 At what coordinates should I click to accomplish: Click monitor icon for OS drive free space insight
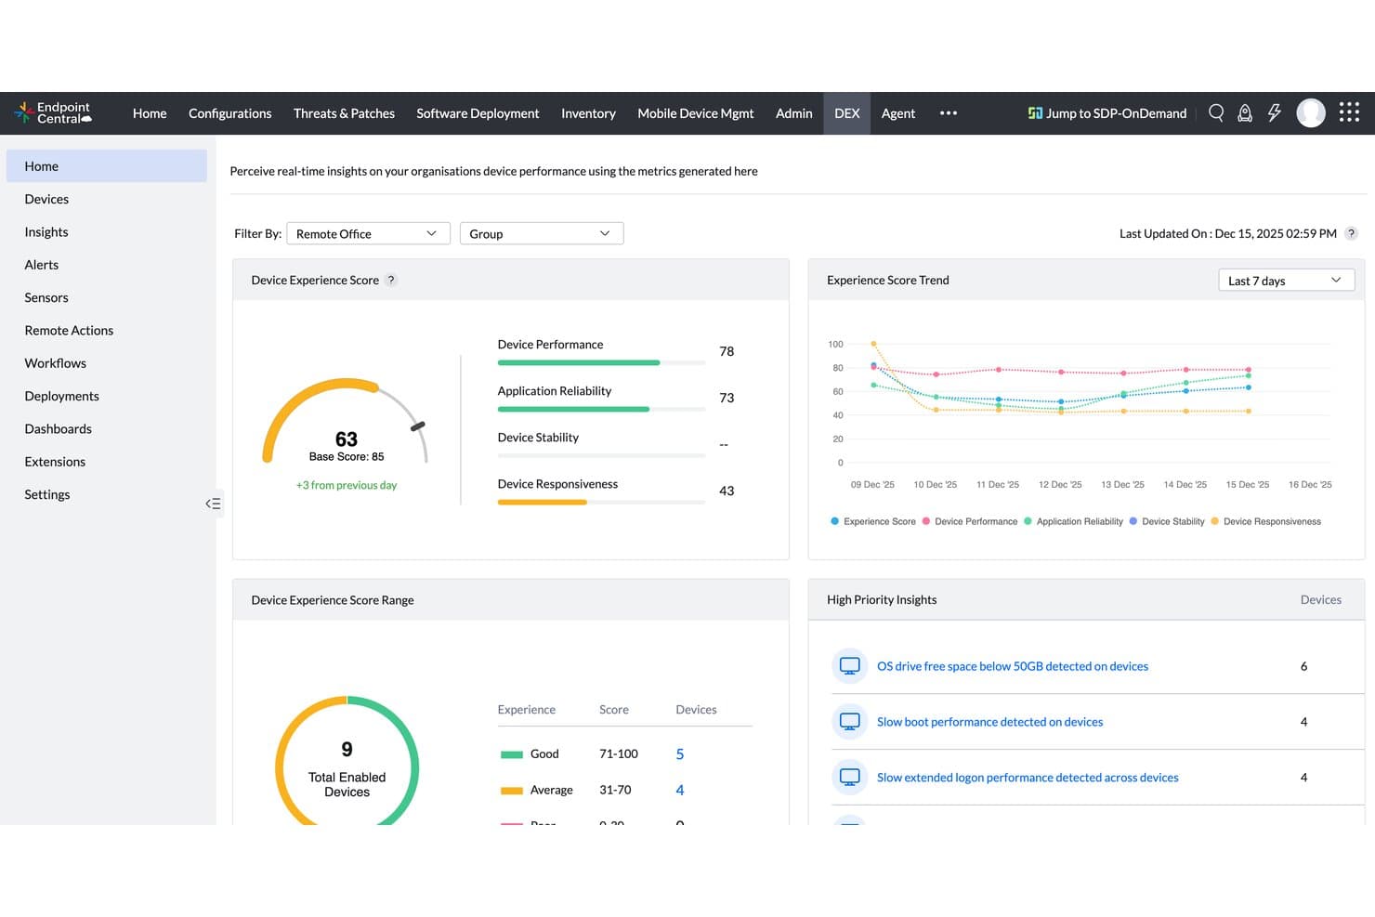(849, 666)
